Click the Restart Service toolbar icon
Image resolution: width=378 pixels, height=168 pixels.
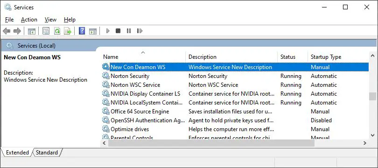coord(140,31)
